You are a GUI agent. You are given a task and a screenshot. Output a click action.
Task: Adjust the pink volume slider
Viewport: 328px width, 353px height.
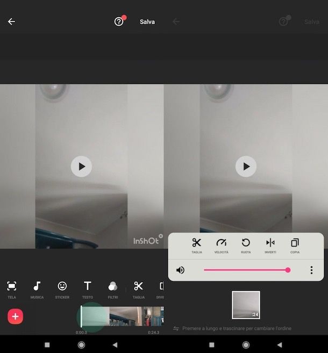click(x=247, y=270)
